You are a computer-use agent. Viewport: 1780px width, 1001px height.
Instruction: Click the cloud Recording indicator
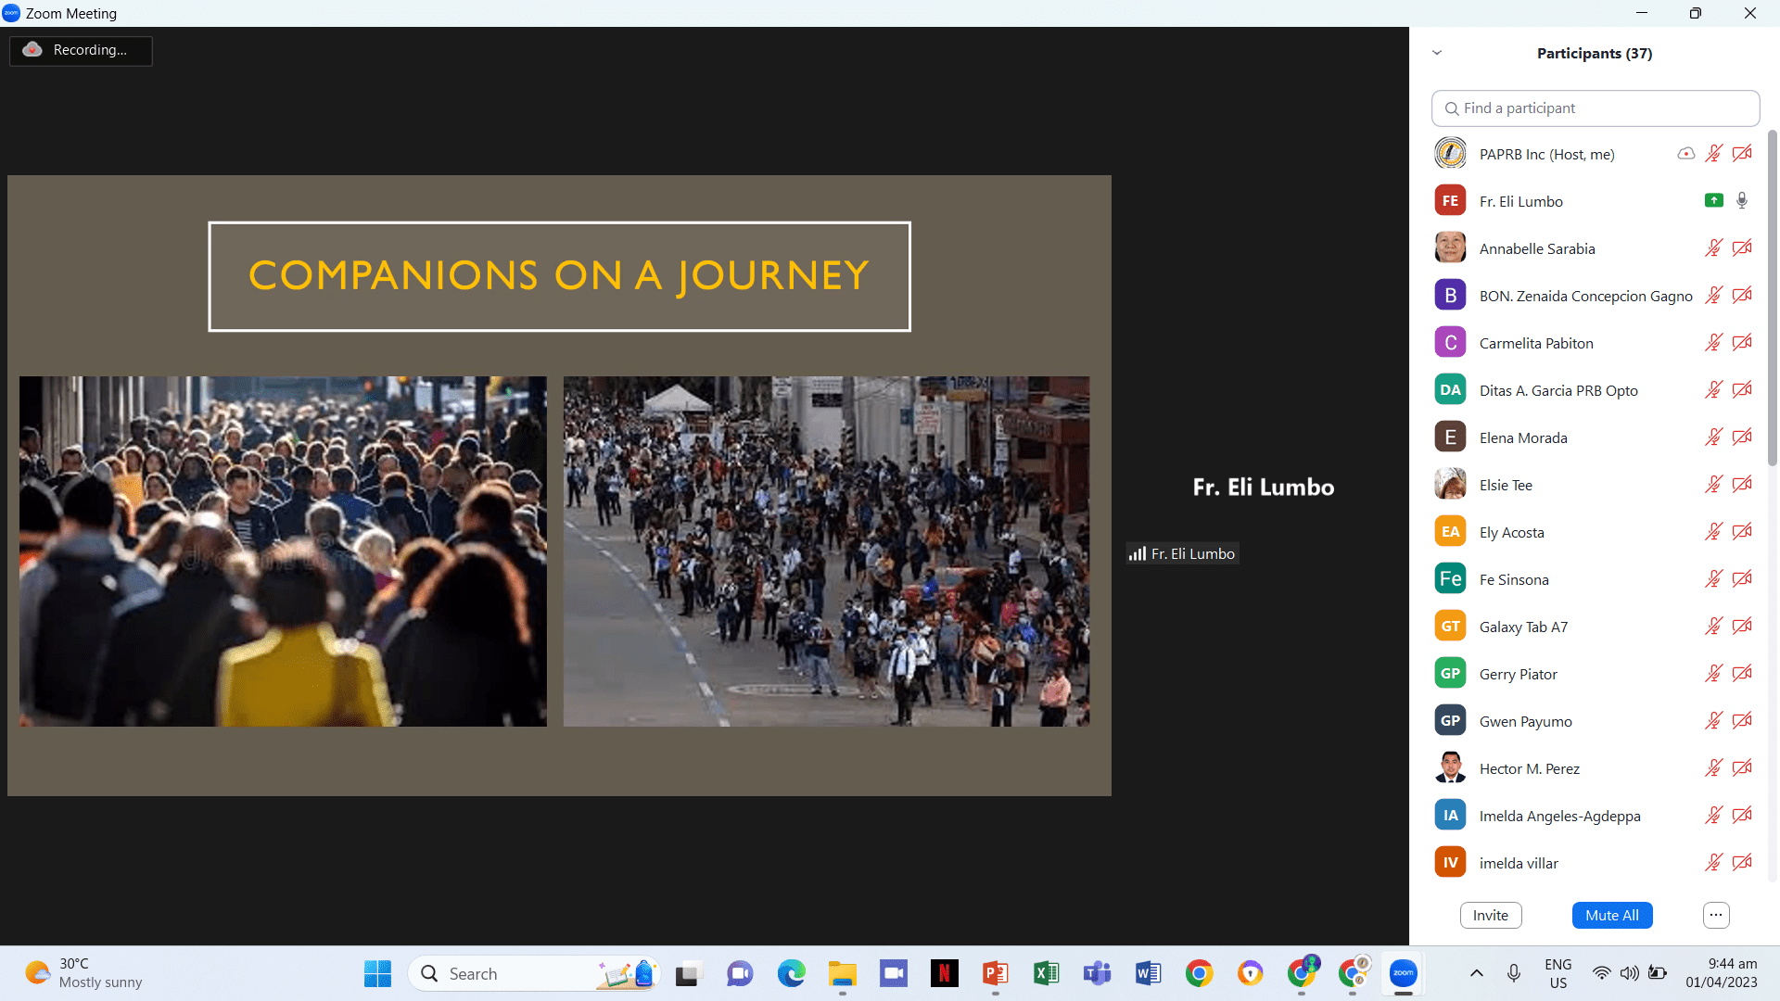coord(81,50)
